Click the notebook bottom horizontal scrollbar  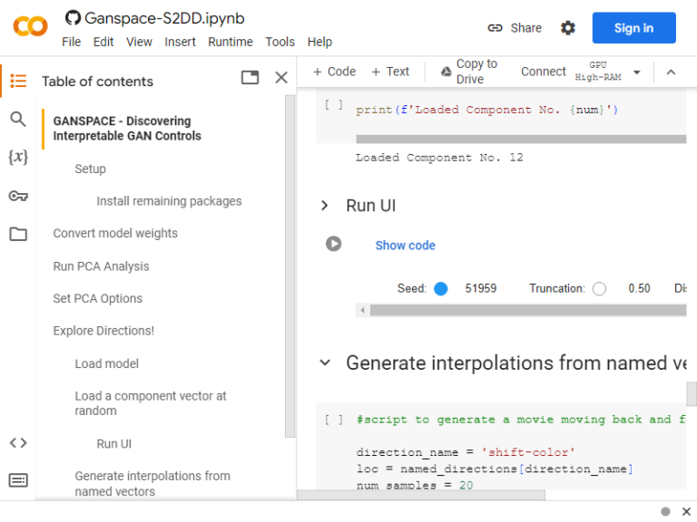(x=421, y=495)
